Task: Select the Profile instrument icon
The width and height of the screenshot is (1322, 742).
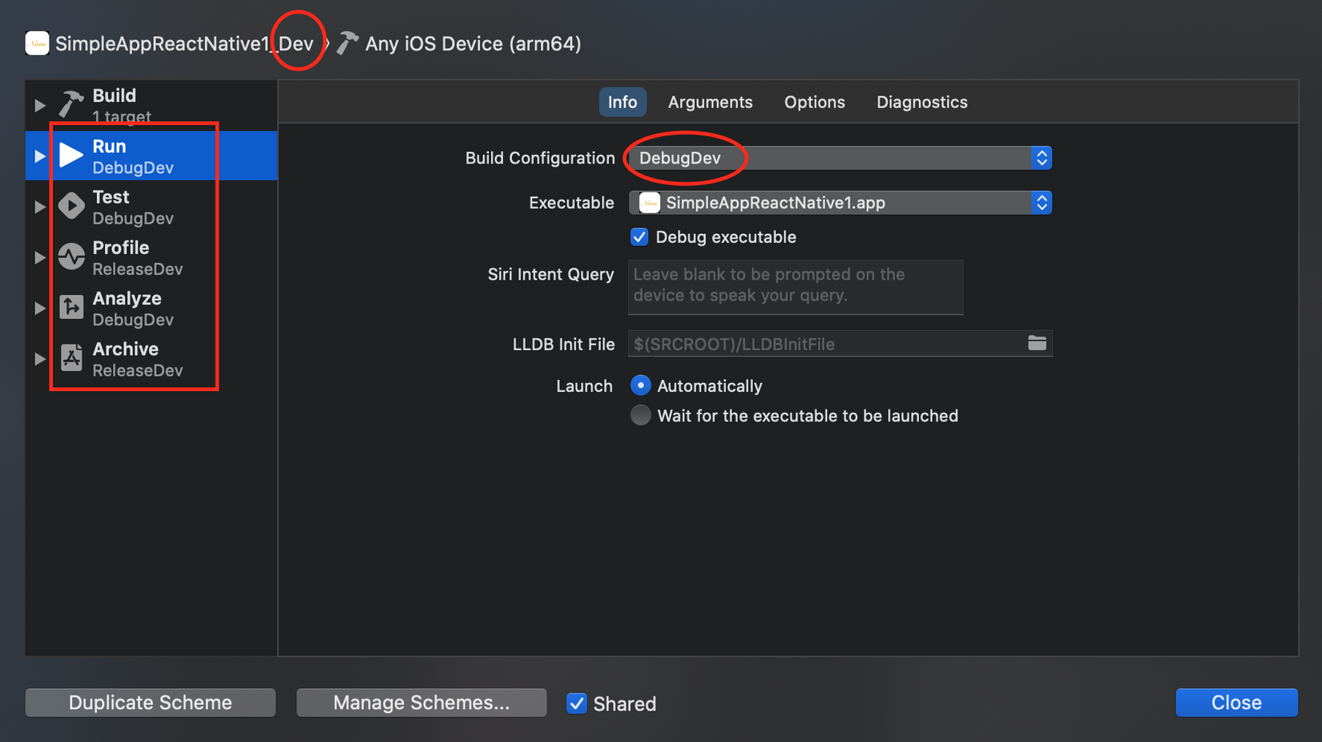Action: coord(71,256)
